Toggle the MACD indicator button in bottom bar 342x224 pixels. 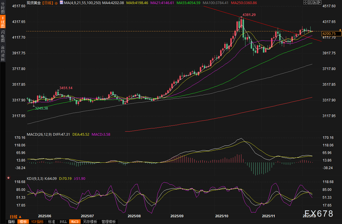coord(75,222)
